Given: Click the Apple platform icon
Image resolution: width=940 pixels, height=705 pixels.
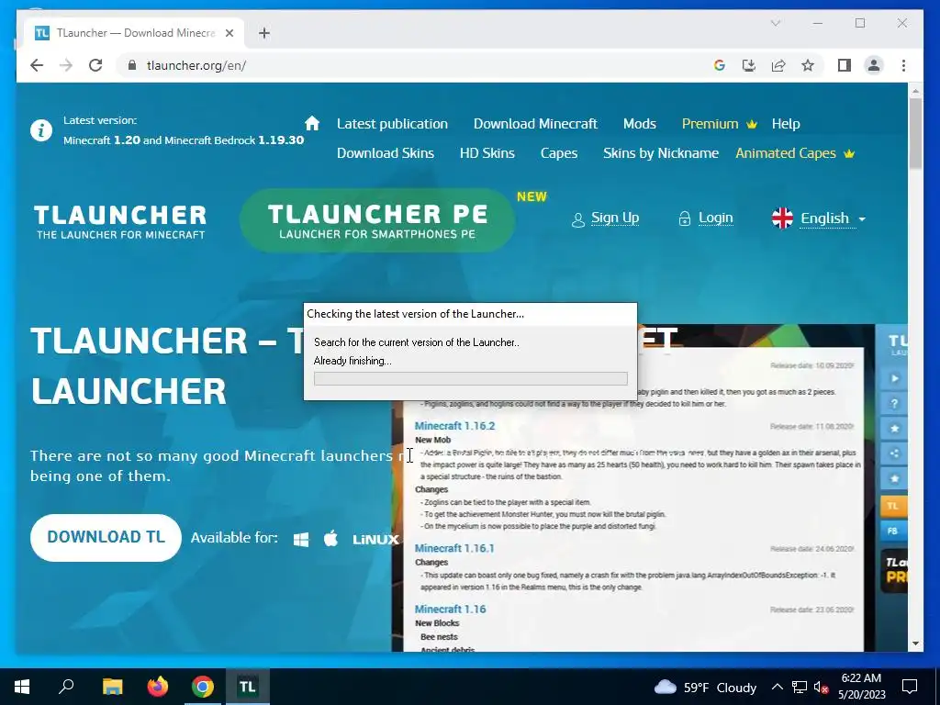Looking at the screenshot, I should click(x=330, y=538).
